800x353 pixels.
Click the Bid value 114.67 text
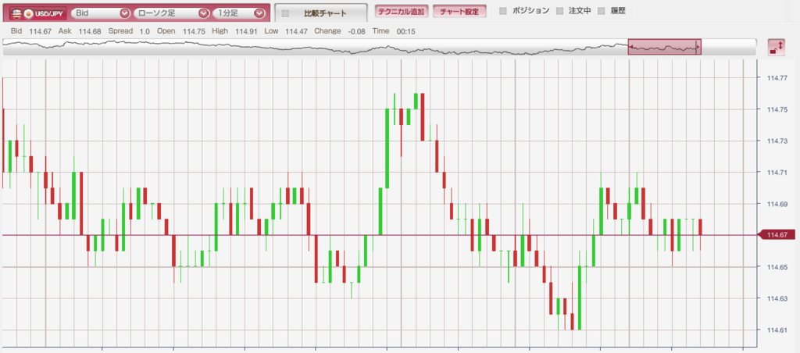coord(41,31)
